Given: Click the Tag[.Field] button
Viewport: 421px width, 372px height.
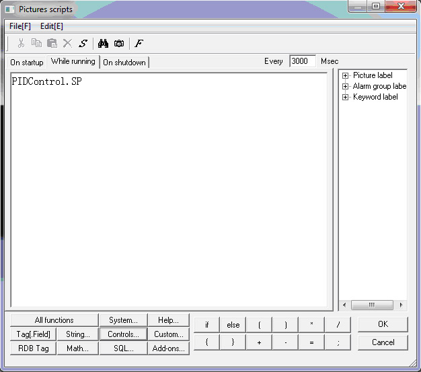Looking at the screenshot, I should 34,334.
